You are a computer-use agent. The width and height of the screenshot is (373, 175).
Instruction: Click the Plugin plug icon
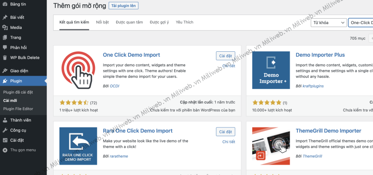[x=5, y=81]
